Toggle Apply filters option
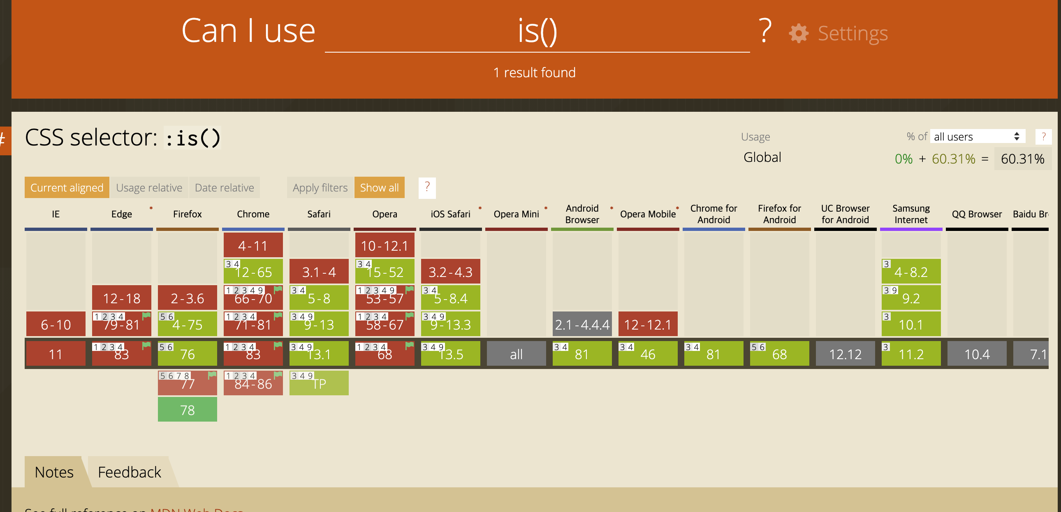The image size is (1061, 512). tap(320, 188)
